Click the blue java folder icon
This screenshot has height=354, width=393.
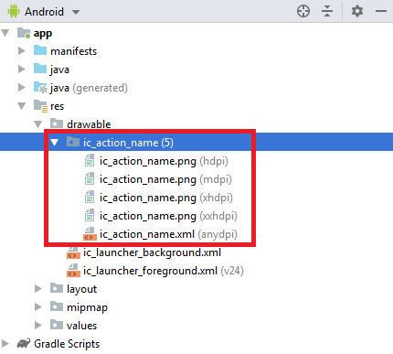pyautogui.click(x=40, y=69)
